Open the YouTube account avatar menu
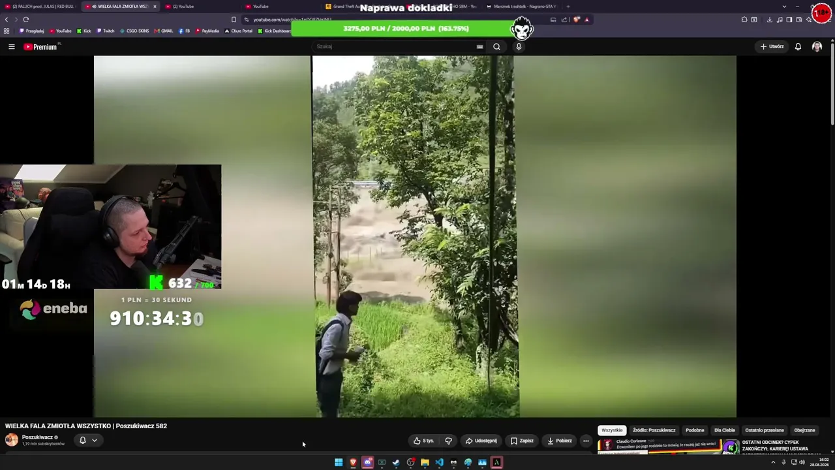Screen dimensions: 835x470 click(817, 46)
